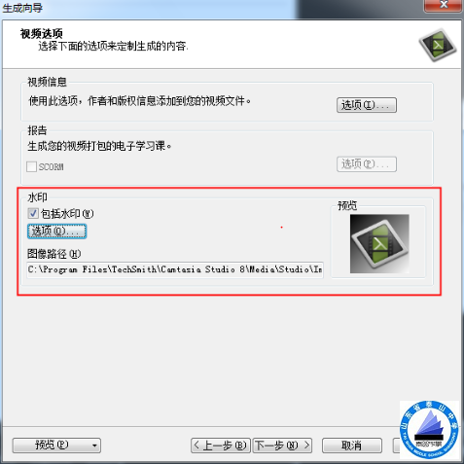
Task: Click the 预览(P) button label
Action: pos(52,446)
